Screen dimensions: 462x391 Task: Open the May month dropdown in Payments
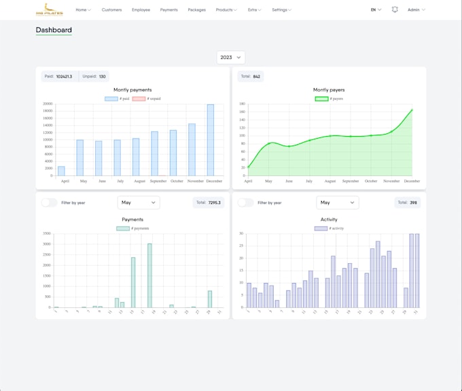(139, 203)
